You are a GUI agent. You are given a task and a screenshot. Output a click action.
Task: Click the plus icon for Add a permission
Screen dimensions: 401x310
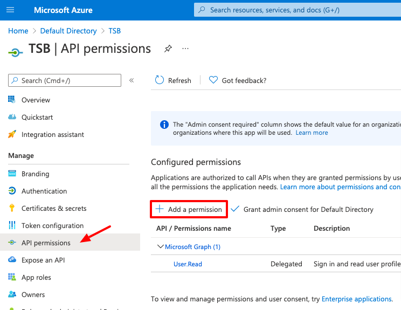pyautogui.click(x=160, y=209)
